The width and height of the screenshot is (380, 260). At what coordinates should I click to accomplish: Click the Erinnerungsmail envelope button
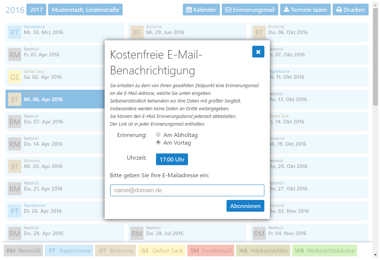(250, 10)
